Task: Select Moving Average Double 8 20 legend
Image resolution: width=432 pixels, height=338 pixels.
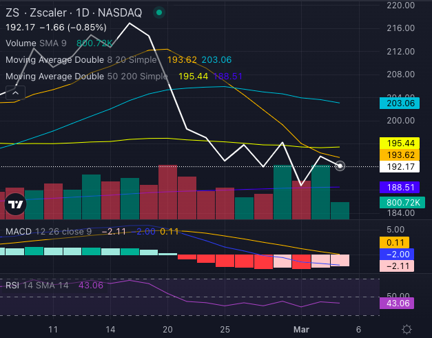Action: coord(83,60)
